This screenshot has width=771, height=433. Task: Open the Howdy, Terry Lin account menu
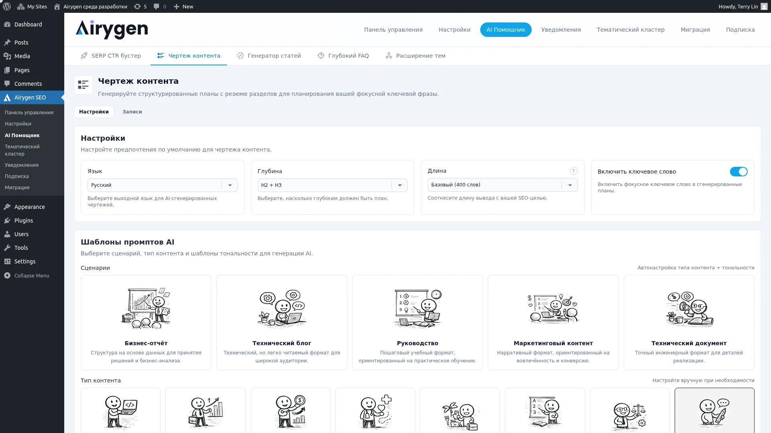coord(743,6)
